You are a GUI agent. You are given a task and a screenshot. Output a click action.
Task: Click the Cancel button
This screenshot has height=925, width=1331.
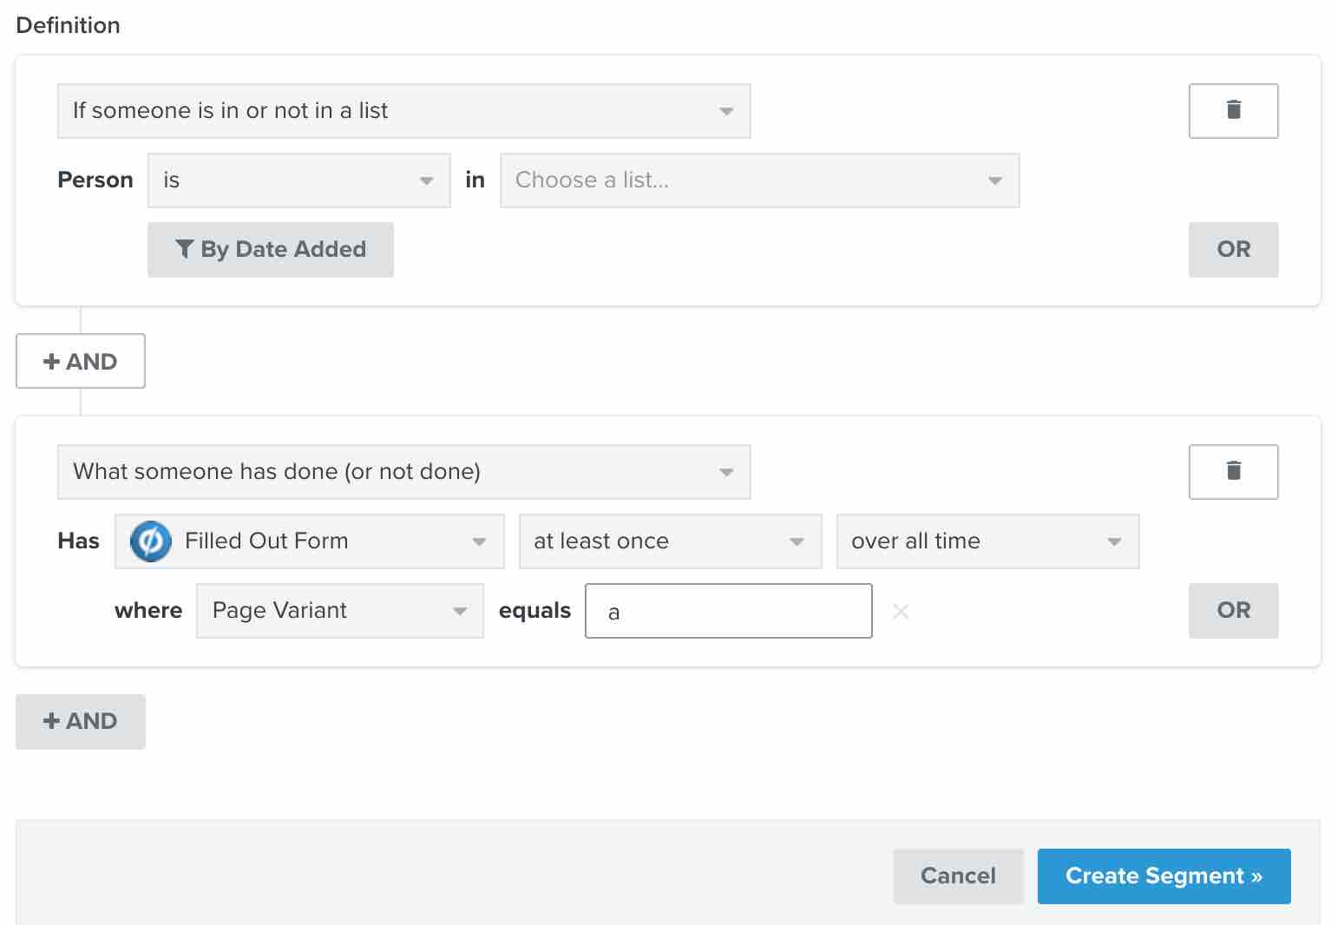tap(958, 876)
